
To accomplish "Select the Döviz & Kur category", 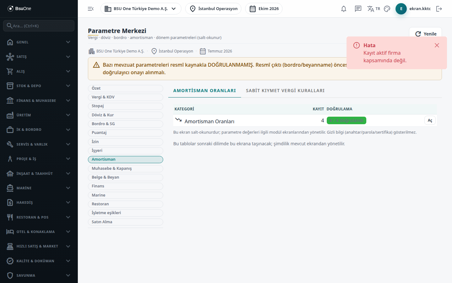I will (x=126, y=115).
